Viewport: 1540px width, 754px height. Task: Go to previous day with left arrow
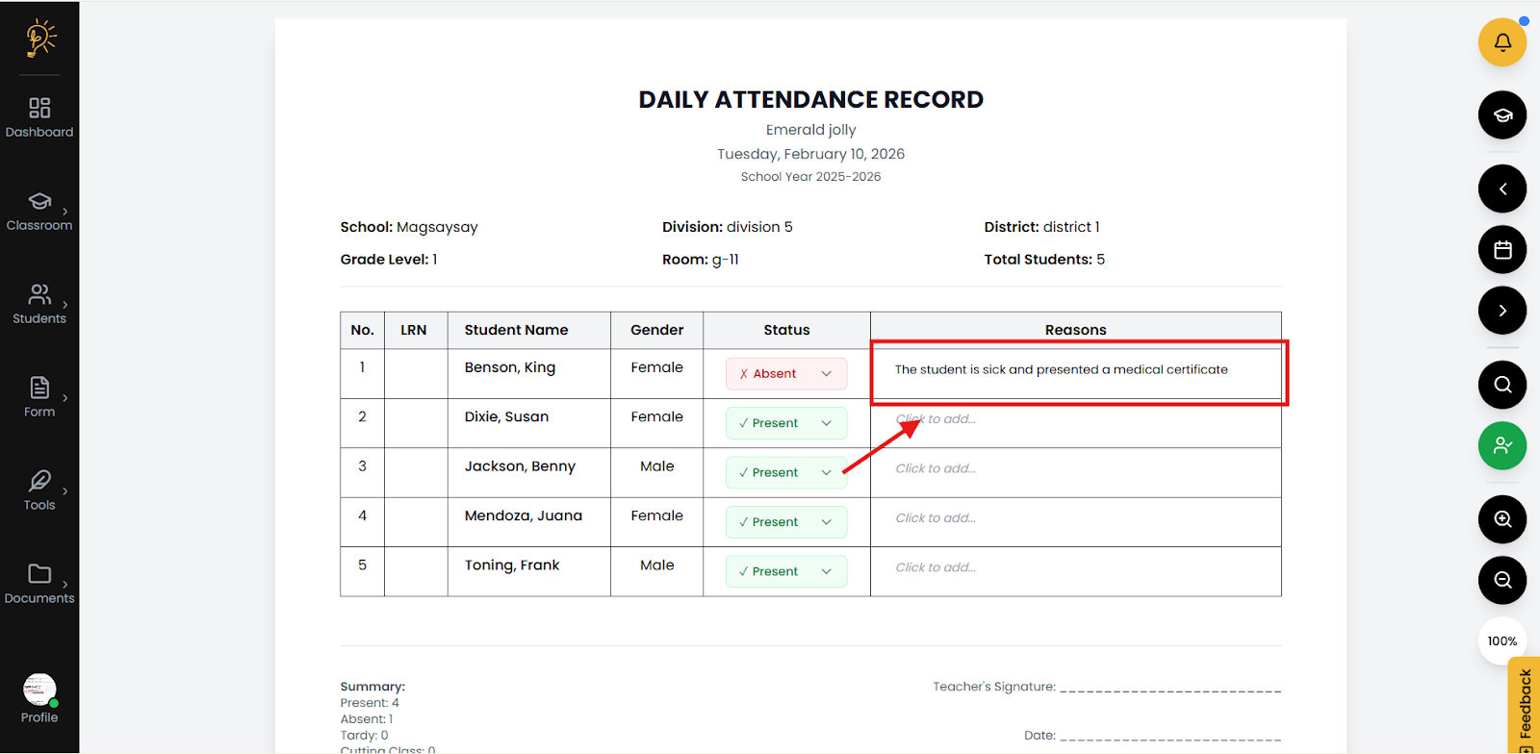1501,188
